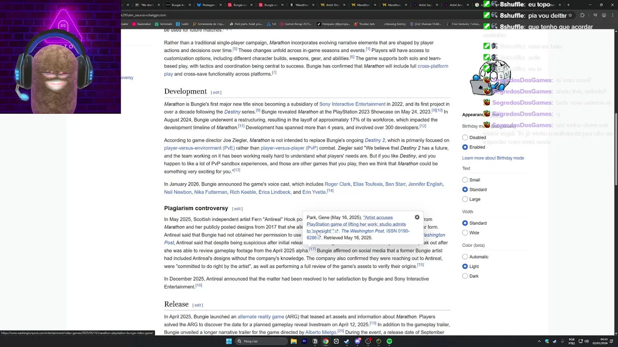Open the Terminals bookmark
The image size is (618, 347).
163,24
